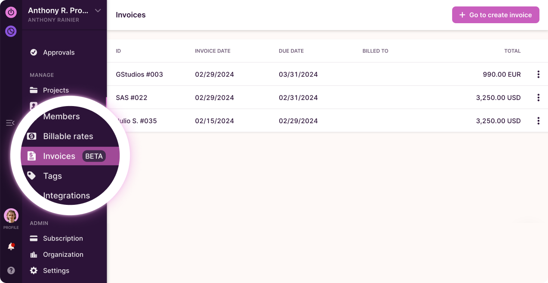548x283 pixels.
Task: Open the notifications bell
Action: pyautogui.click(x=11, y=246)
